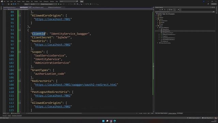Open the Debug menu
This screenshot has width=218, height=123.
coord(28,1)
